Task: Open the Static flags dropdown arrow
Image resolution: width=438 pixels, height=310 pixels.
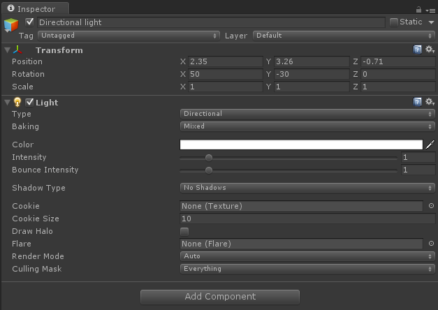Action: tap(431, 22)
